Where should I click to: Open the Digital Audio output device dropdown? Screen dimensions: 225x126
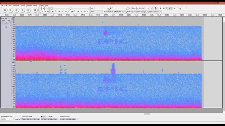[x=116, y=12]
